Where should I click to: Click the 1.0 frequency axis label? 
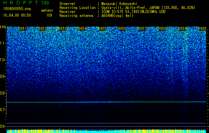(x=3, y=60)
